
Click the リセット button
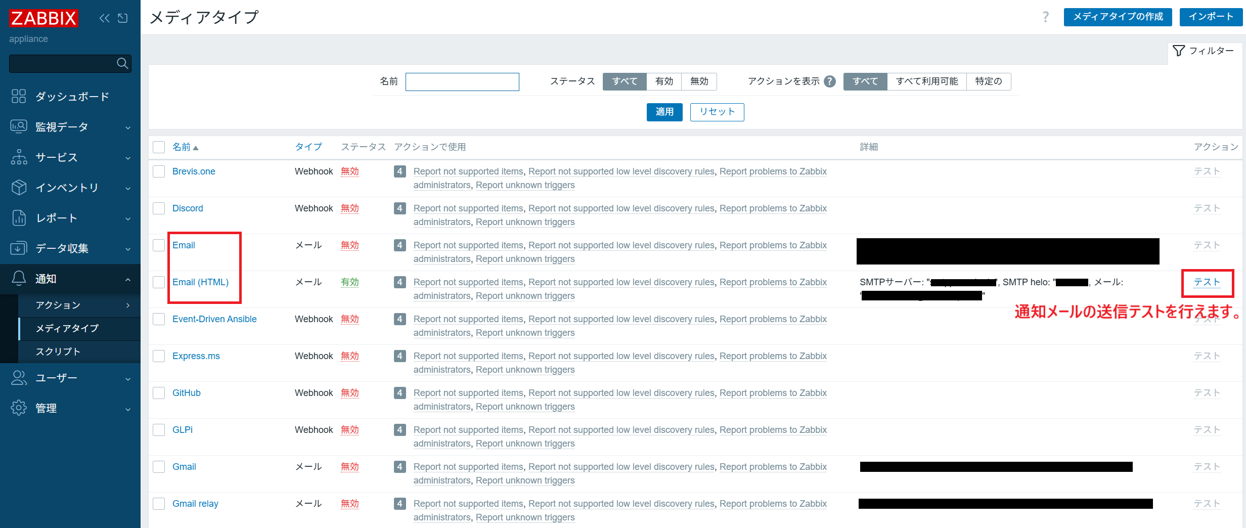tap(717, 112)
